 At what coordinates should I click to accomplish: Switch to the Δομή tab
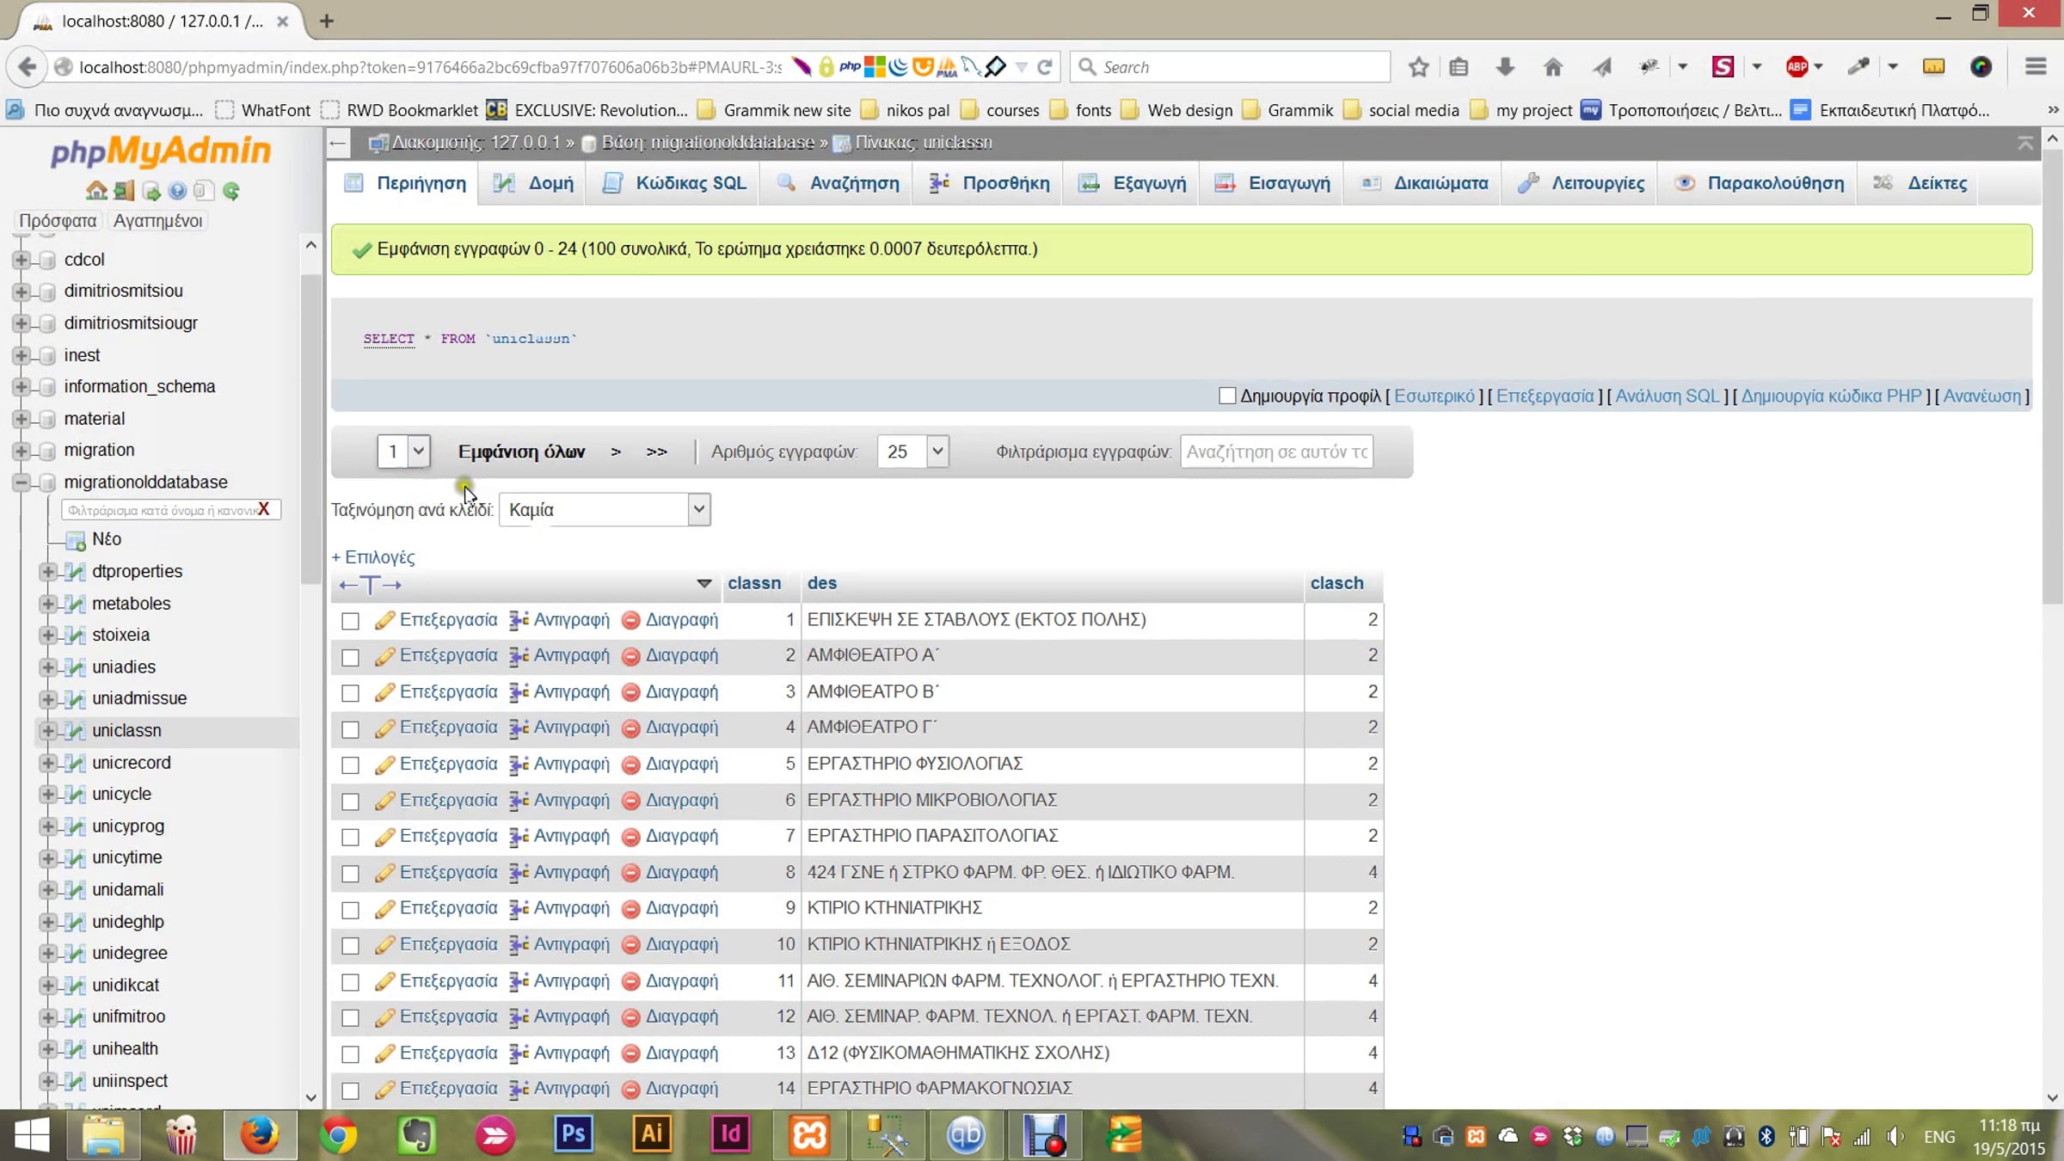point(532,183)
